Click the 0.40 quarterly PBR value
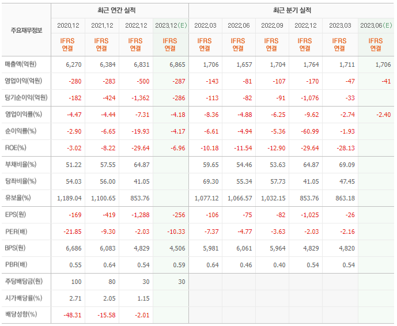 tap(279, 266)
